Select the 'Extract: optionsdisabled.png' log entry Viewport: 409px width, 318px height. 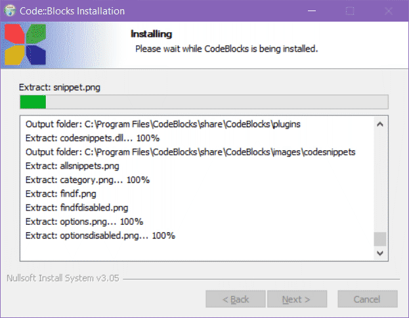coord(100,235)
